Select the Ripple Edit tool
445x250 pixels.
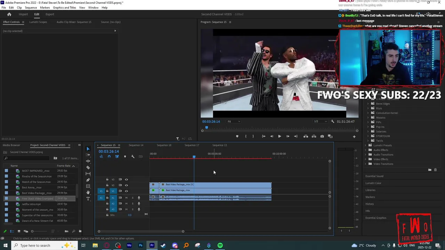click(x=88, y=161)
